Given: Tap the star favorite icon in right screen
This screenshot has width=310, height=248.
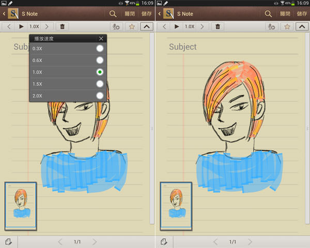Looking at the screenshot, I should [x=286, y=26].
